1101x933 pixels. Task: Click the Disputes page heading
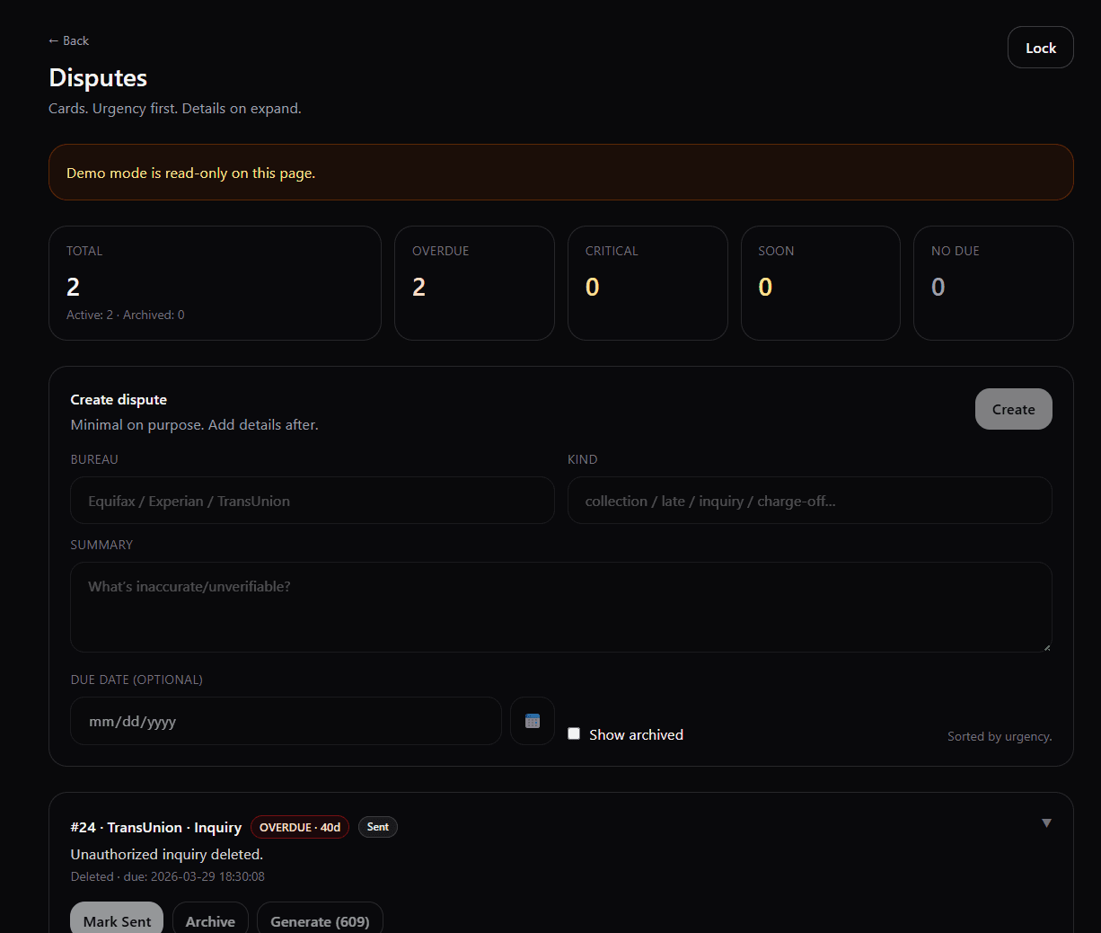point(98,77)
